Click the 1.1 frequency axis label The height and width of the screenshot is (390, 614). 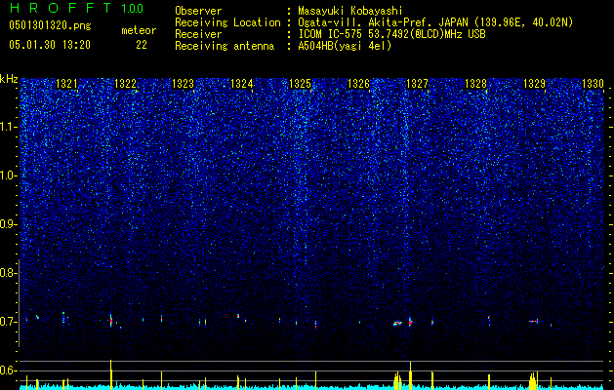coord(9,127)
